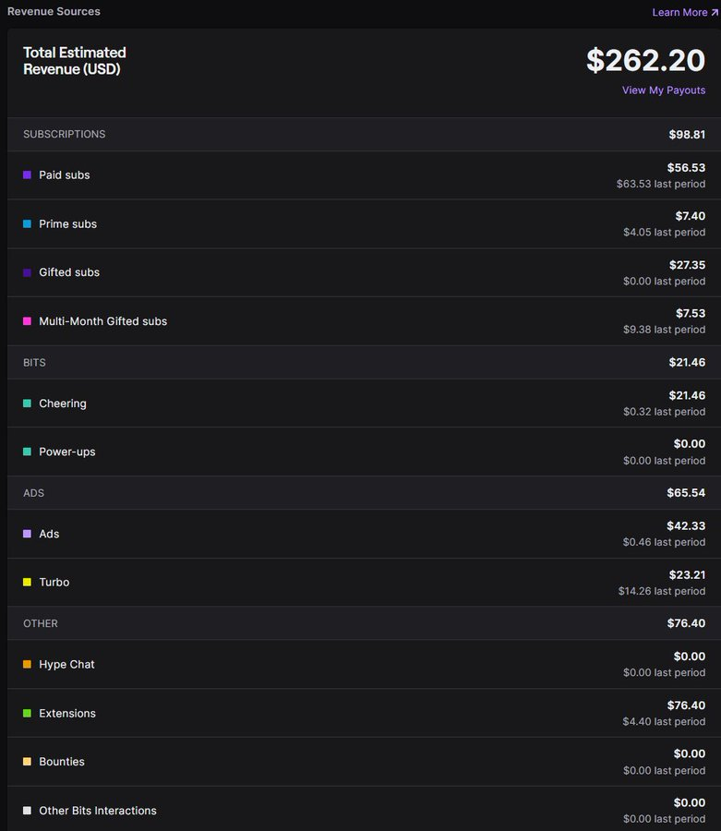
Task: Click the SUBSCRIPTIONS section header
Action: pyautogui.click(x=64, y=134)
